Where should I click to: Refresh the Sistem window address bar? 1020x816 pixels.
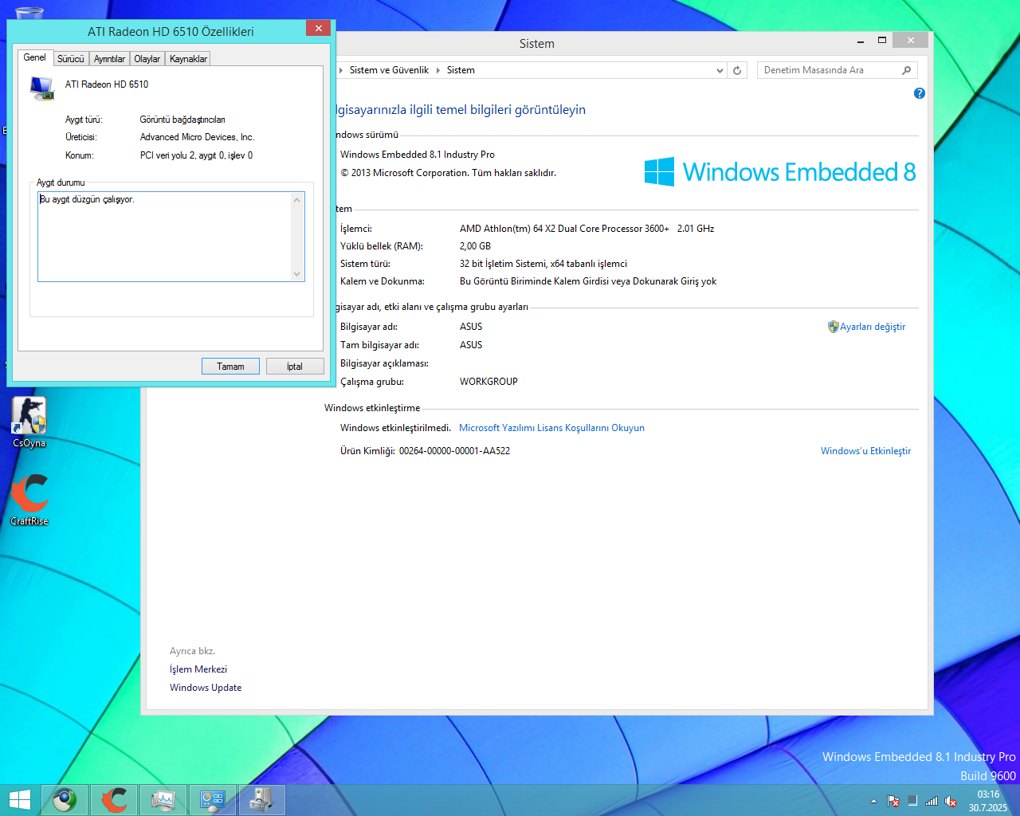pos(737,70)
